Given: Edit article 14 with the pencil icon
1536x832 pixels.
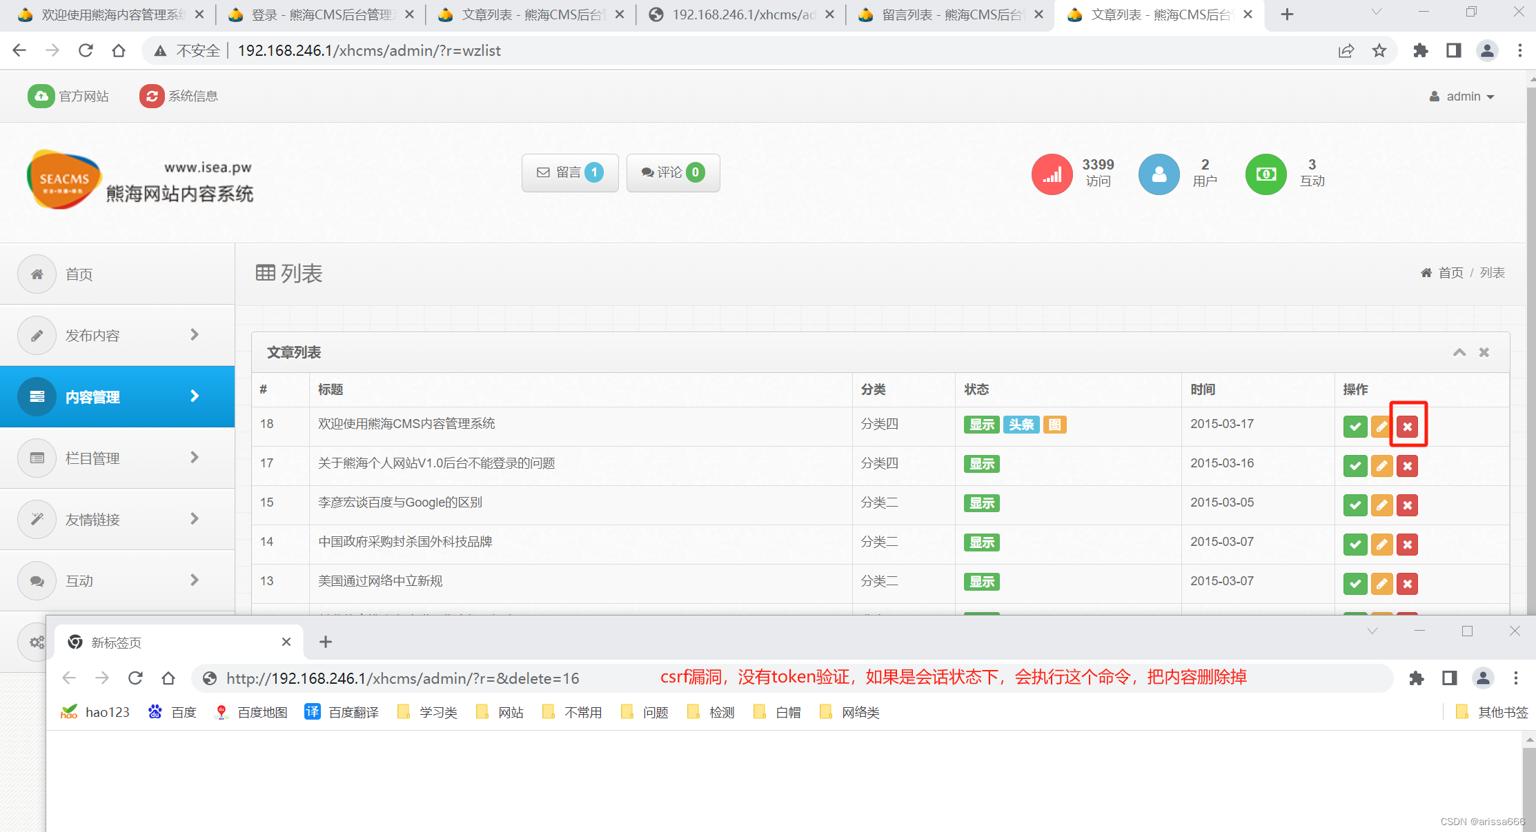Looking at the screenshot, I should 1381,545.
